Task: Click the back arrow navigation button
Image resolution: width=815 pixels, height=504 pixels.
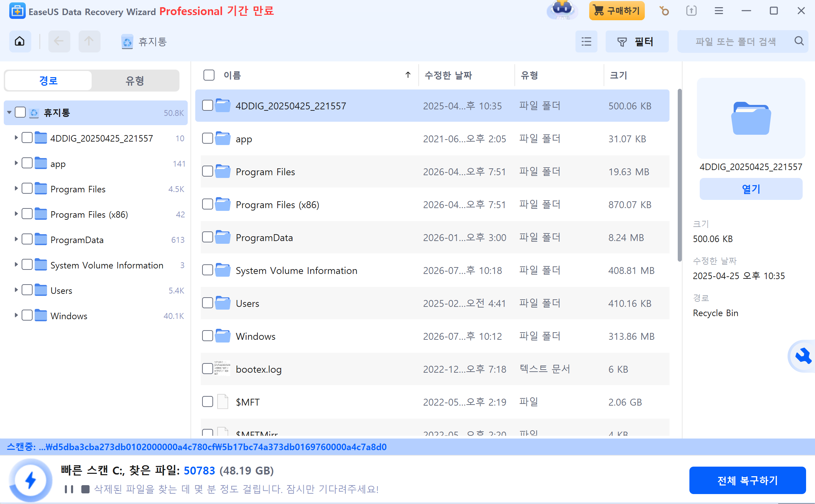Action: coord(59,41)
